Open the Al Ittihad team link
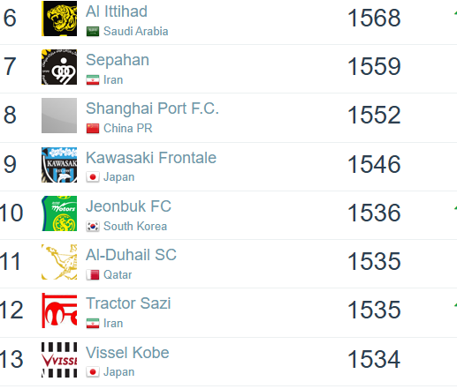Screen dimensions: 457x389 point(117,11)
